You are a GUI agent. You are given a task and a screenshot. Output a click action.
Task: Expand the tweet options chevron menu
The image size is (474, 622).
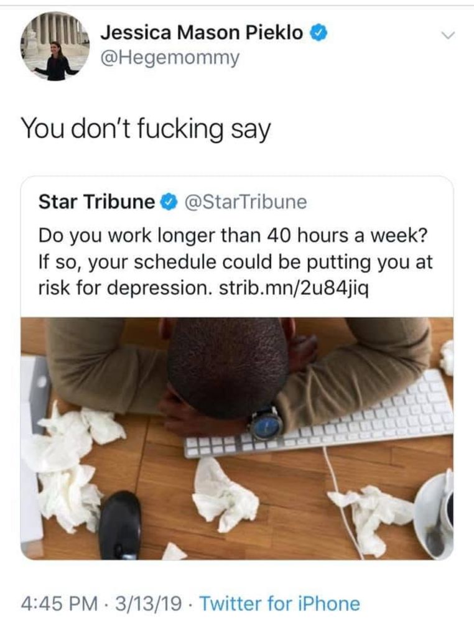(448, 35)
